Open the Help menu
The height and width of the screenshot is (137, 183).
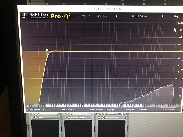coord(176,16)
